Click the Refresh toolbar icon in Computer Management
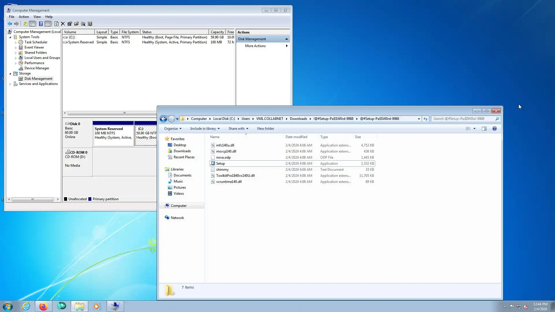The height and width of the screenshot is (312, 555). (x=56, y=24)
